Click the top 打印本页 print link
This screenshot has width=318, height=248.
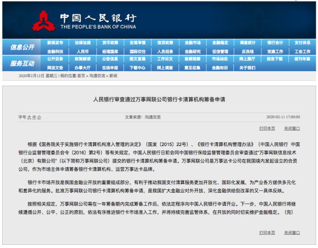(x=267, y=129)
